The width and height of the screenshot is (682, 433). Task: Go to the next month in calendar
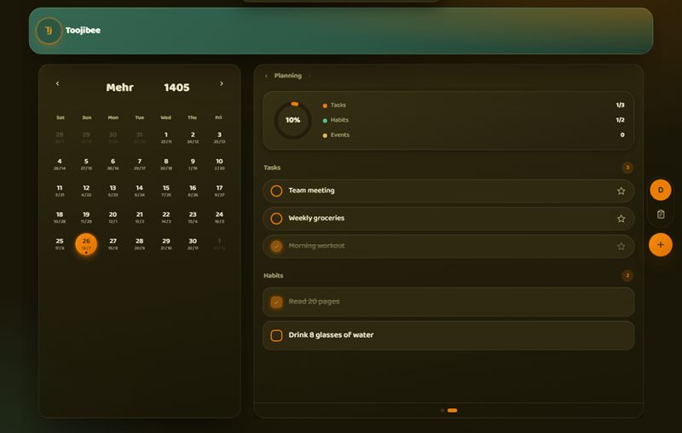point(222,83)
